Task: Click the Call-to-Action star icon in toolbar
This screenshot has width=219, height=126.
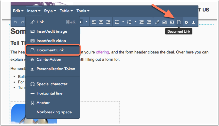Action: click(186, 22)
